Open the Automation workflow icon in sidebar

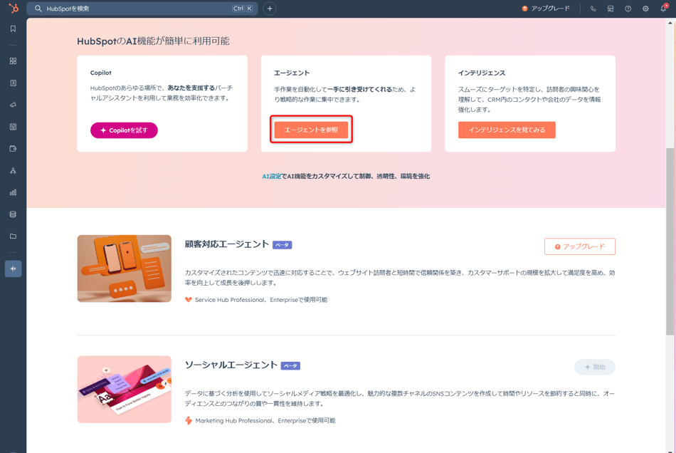pyautogui.click(x=13, y=171)
